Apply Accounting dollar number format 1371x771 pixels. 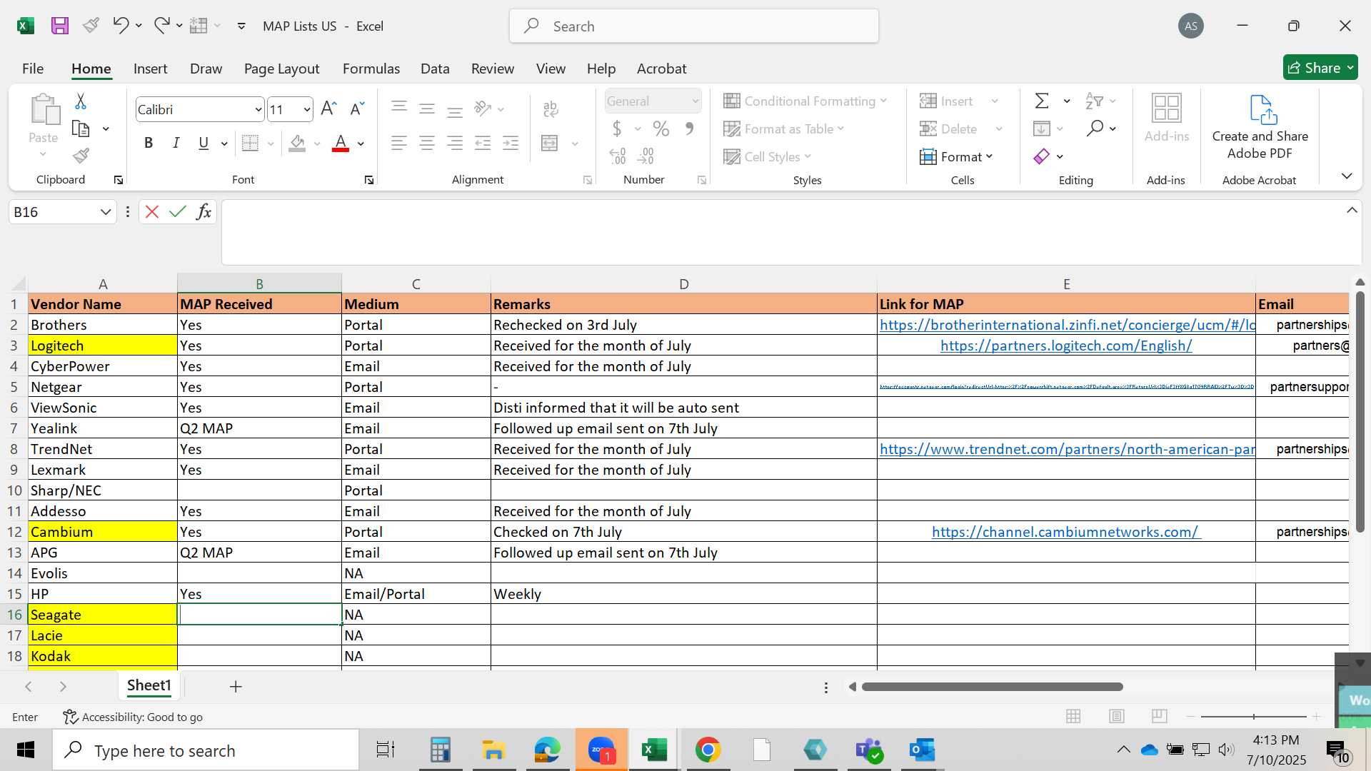pos(617,128)
